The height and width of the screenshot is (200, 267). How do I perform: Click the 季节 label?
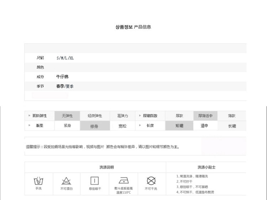tap(40, 86)
